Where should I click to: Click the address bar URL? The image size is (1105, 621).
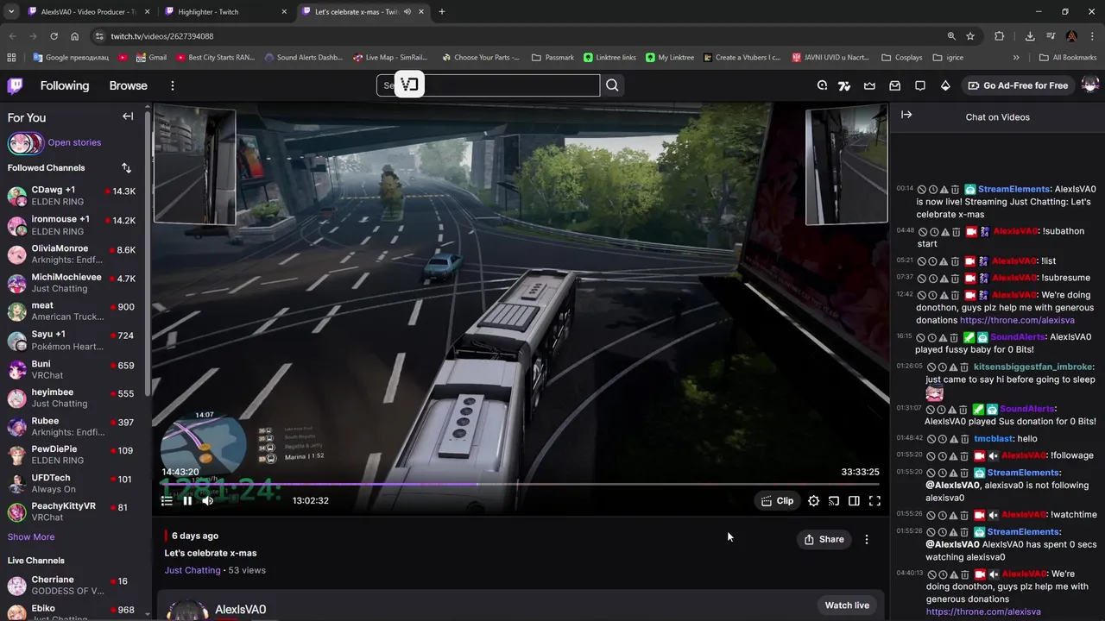[x=162, y=36]
